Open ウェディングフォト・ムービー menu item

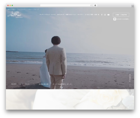[x=48, y=15]
